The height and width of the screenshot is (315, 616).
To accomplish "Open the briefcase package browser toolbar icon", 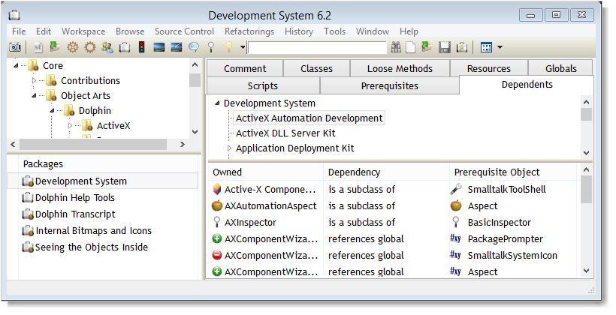I will click(x=125, y=47).
